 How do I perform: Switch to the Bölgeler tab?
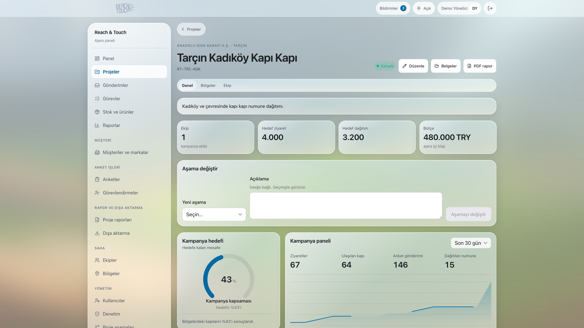point(208,85)
